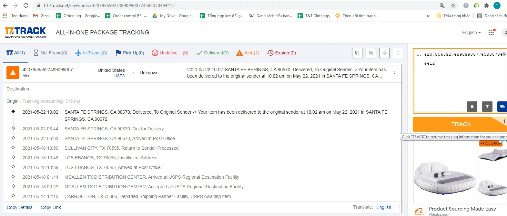Open the browser extensions puzzle icon
The width and height of the screenshot is (507, 216).
pos(487,5)
